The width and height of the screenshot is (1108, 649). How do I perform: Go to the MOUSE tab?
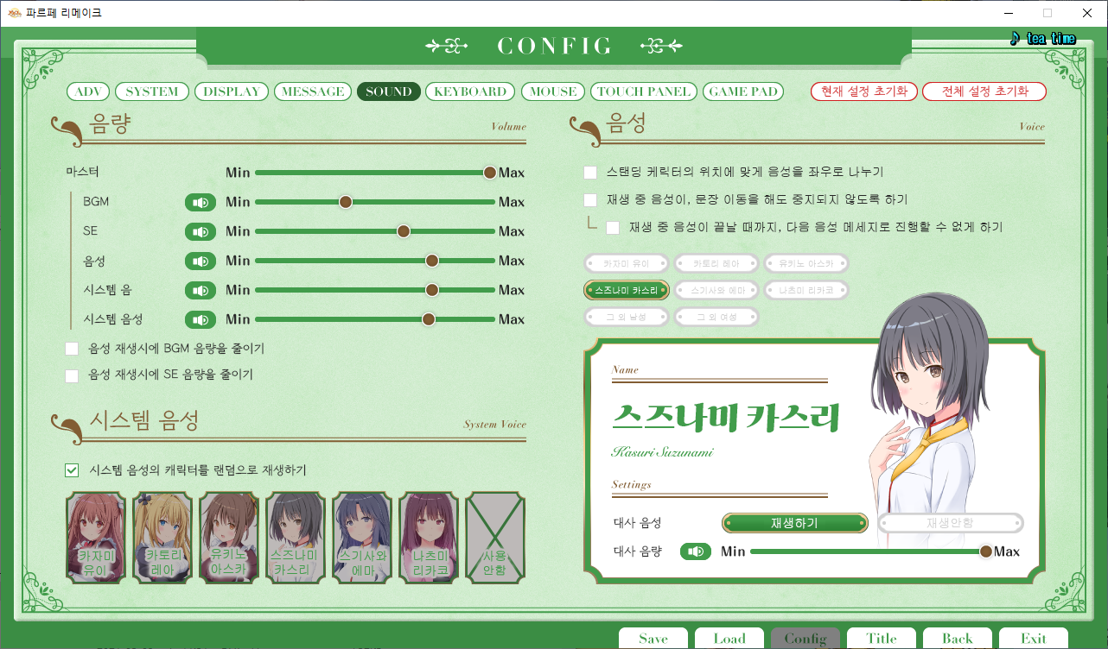tap(553, 91)
